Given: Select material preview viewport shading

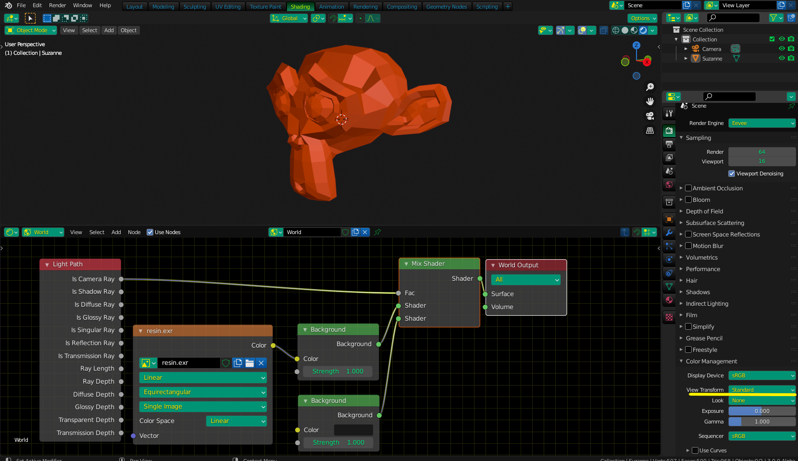Looking at the screenshot, I should coord(634,30).
